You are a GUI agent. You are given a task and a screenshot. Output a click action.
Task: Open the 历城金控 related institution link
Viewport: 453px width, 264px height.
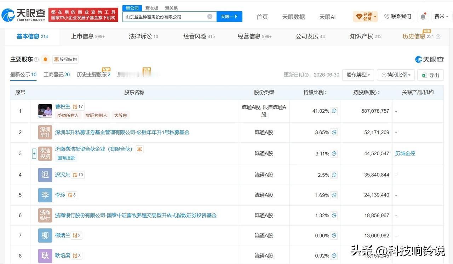tap(405, 153)
